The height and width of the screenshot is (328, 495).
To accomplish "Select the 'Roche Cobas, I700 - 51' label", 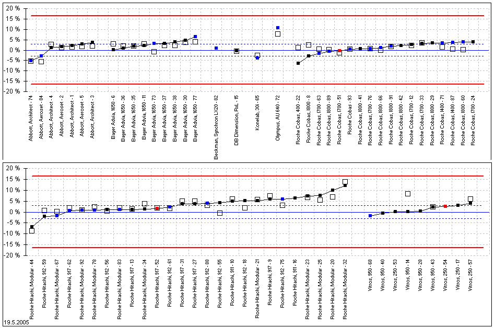I will coord(339,120).
